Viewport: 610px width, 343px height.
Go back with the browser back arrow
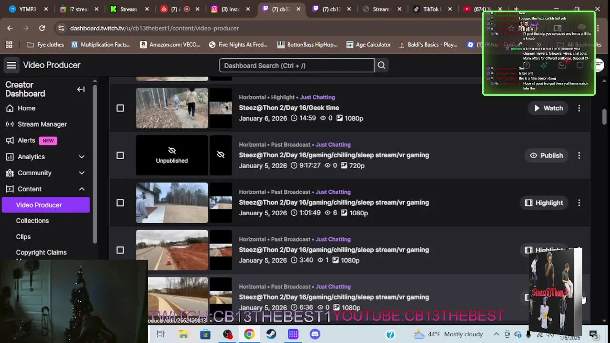click(10, 28)
